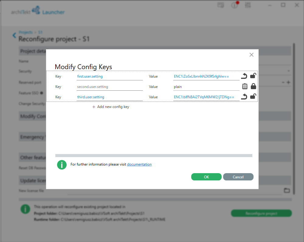This screenshot has width=304, height=242.
Task: Edit the first.user.setting key field
Action: tap(110, 76)
